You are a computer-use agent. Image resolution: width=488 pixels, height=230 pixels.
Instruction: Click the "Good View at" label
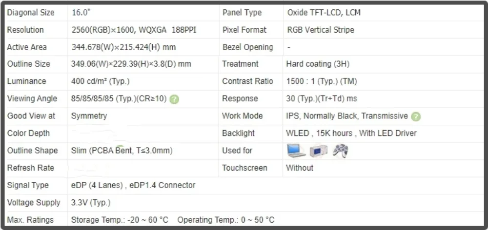click(31, 116)
